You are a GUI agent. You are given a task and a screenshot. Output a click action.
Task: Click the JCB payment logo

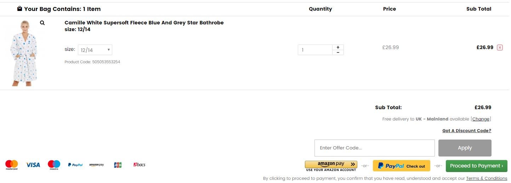click(x=118, y=165)
